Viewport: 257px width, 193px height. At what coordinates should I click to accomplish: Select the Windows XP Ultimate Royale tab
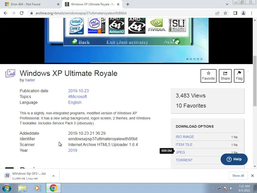click(93, 4)
